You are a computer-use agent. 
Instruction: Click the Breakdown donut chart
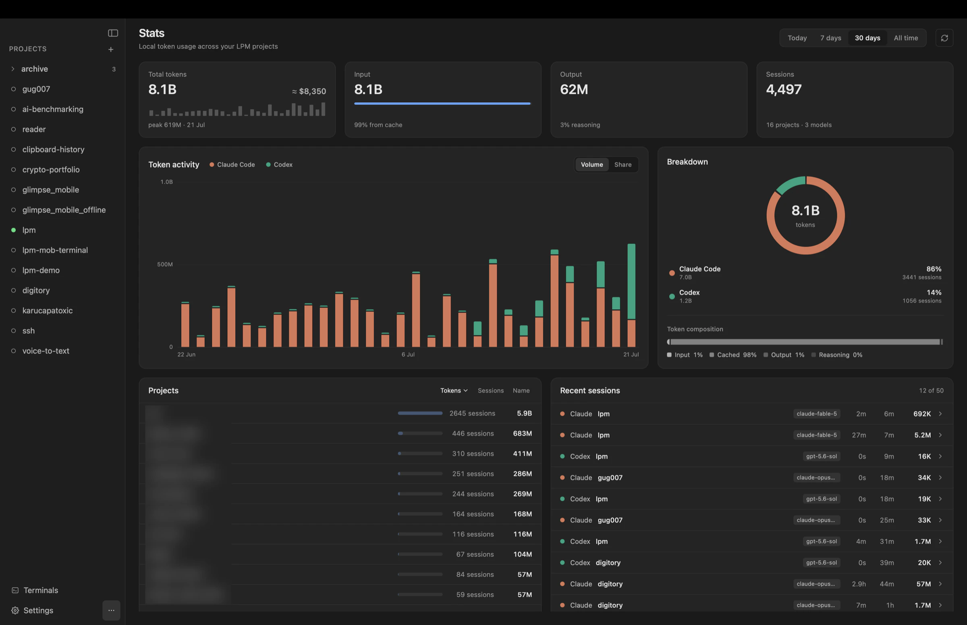click(x=805, y=215)
